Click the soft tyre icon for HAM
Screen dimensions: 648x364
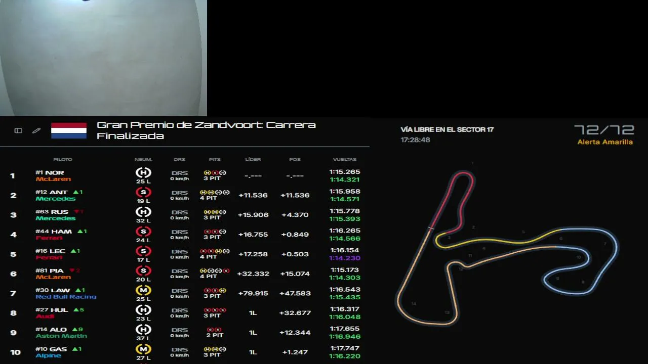(x=143, y=232)
